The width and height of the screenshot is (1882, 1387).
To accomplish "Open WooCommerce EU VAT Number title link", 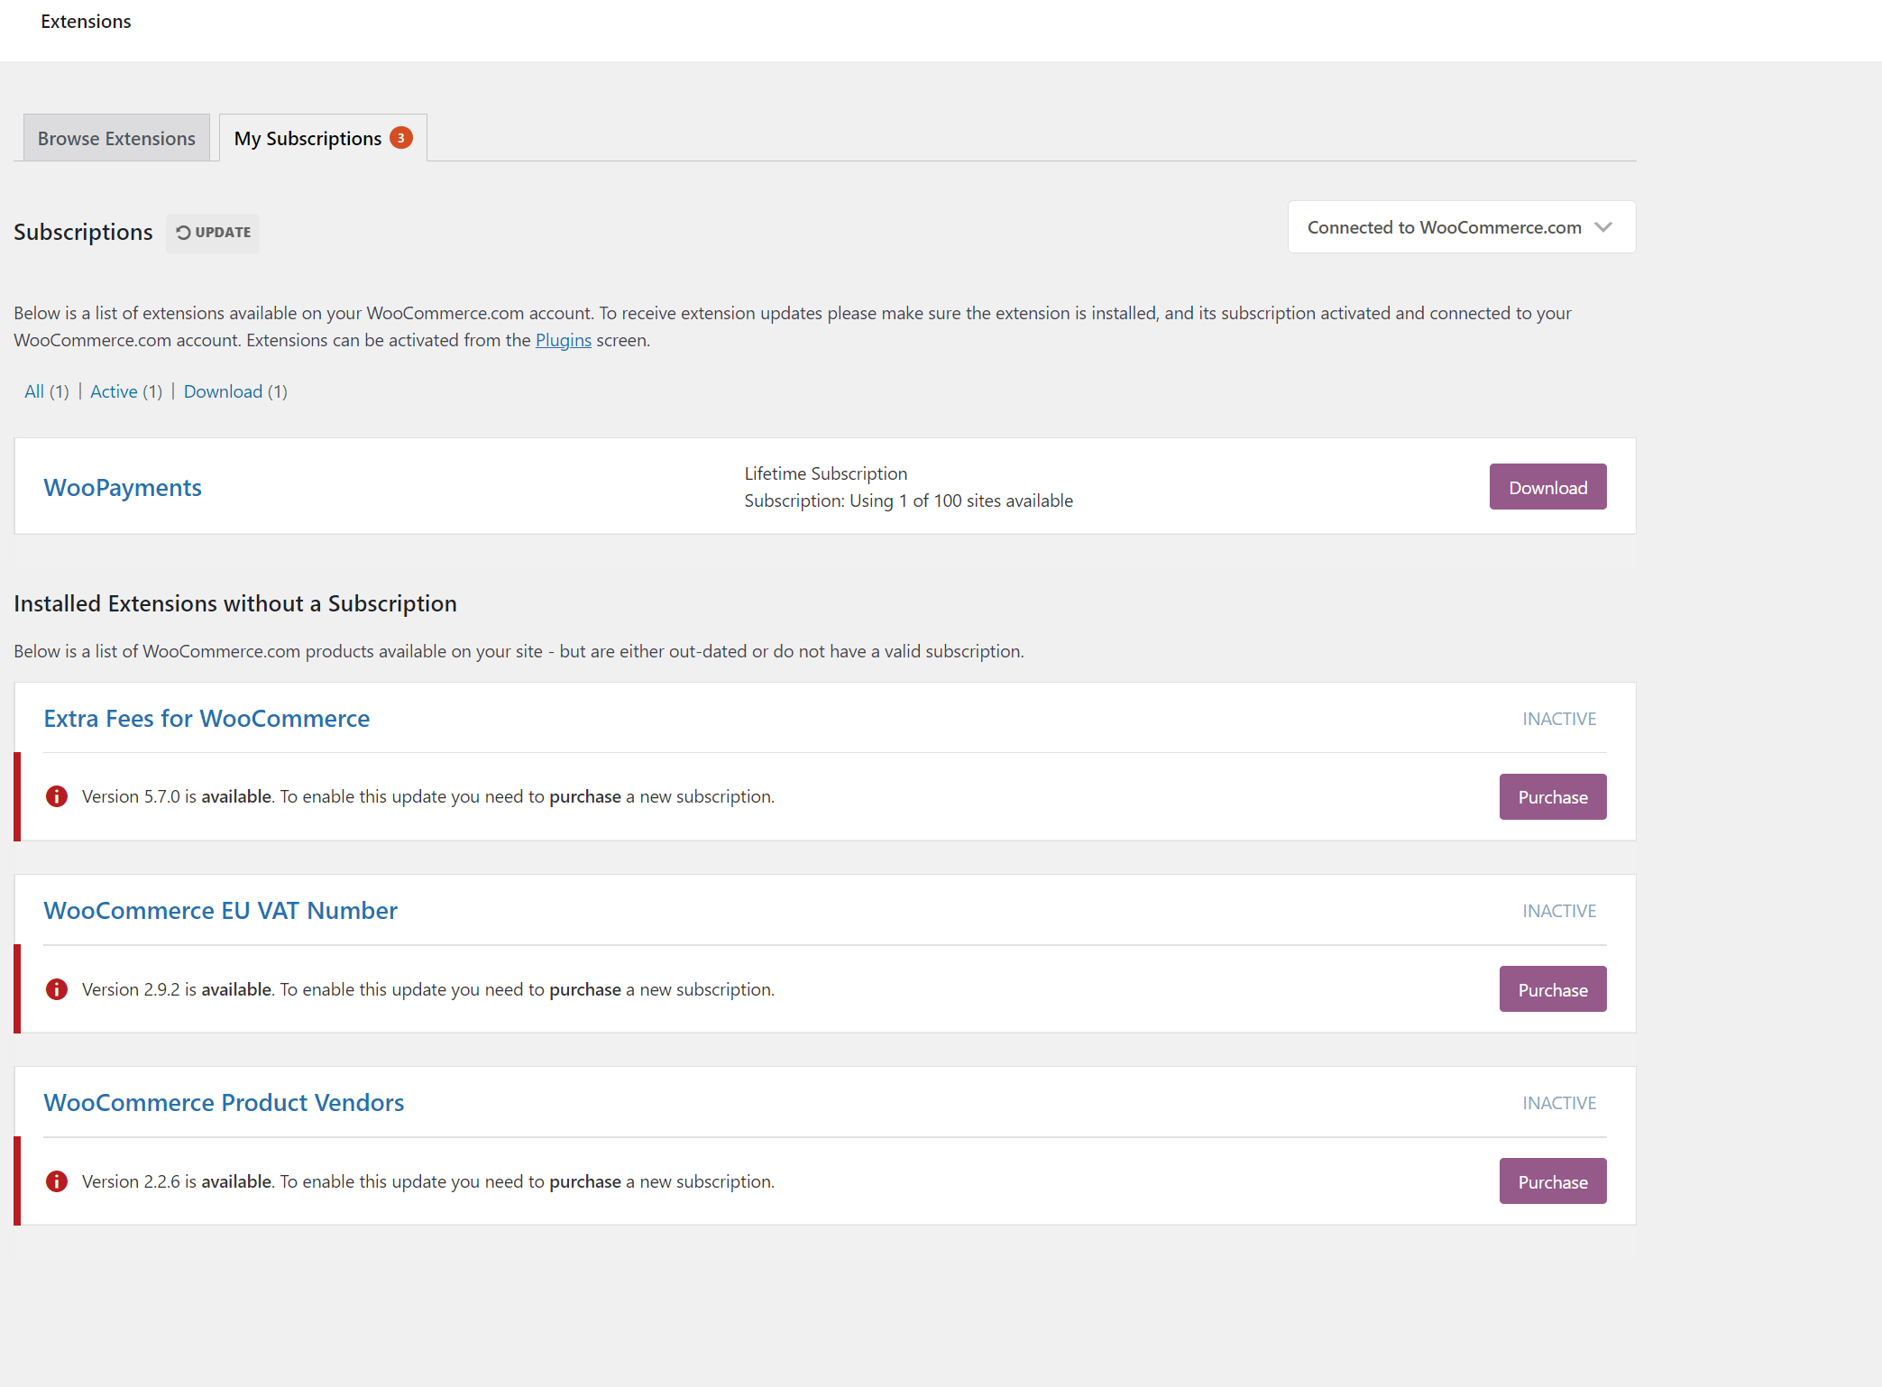I will [x=220, y=910].
